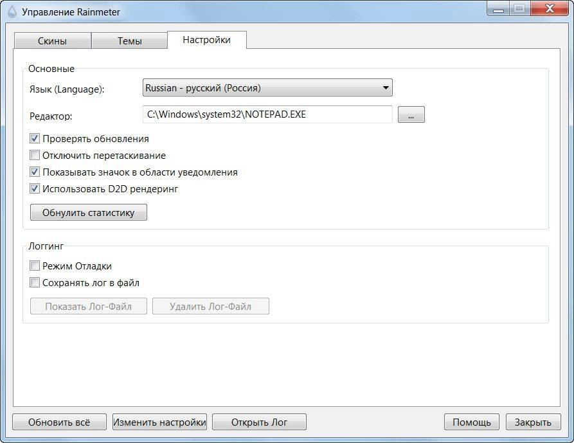Close window with the red X button
574x443 pixels.
point(549,9)
